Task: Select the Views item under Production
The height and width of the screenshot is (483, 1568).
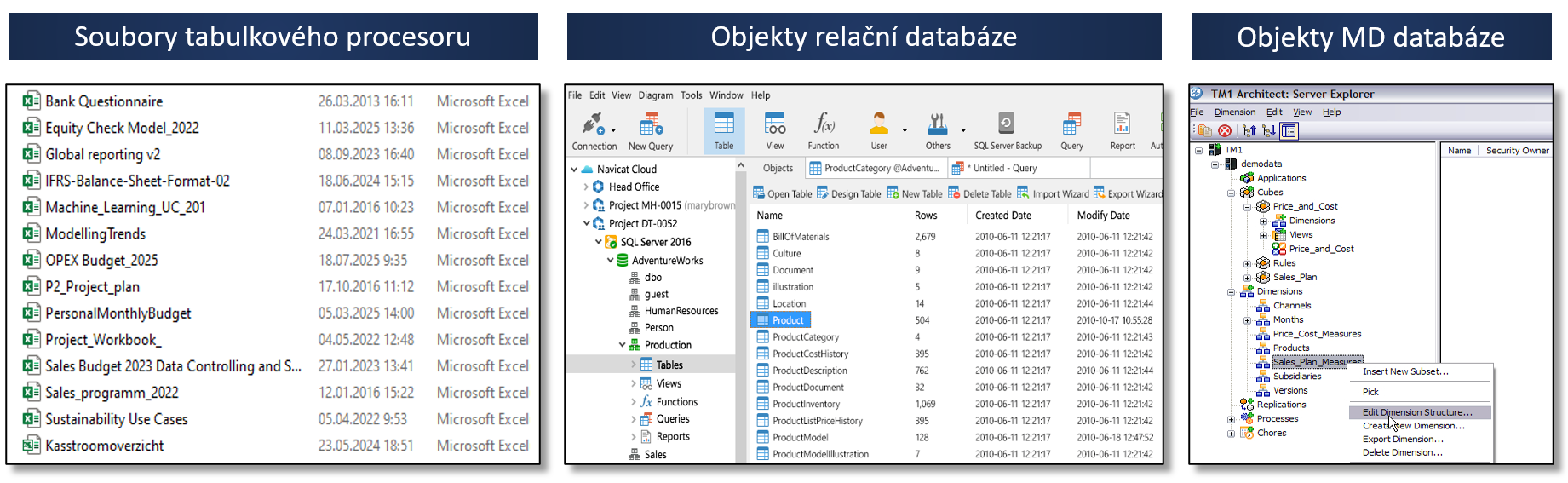Action: (x=669, y=383)
